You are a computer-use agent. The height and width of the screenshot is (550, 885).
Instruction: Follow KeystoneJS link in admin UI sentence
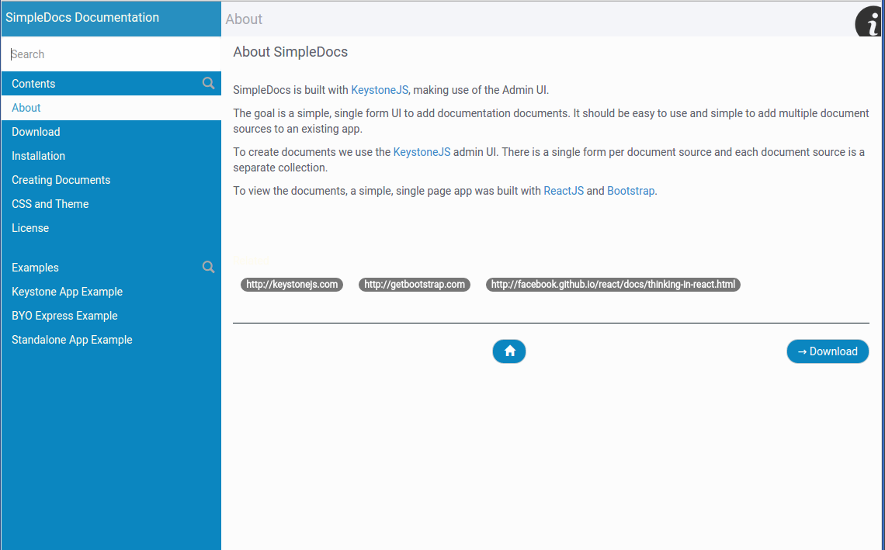click(422, 152)
